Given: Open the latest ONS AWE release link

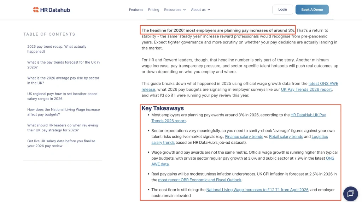Looking at the screenshot, I should tap(323, 83).
